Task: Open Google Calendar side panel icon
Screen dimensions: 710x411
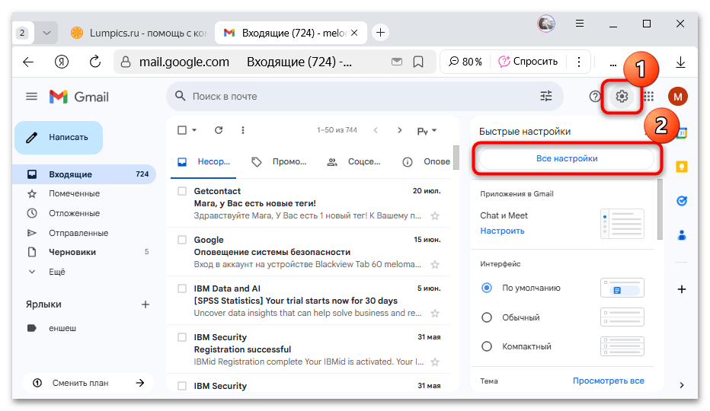Action: [x=682, y=133]
